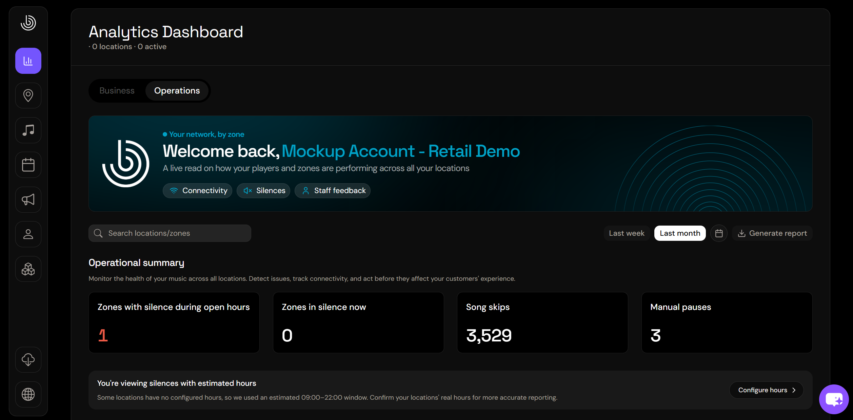Select the Last week range toggle
Screen dimensions: 853x420
pos(627,233)
